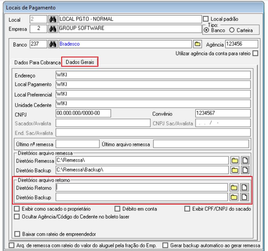This screenshot has width=268, height=251.
Task: Open binoculars search next to Banco field
Action: point(53,44)
